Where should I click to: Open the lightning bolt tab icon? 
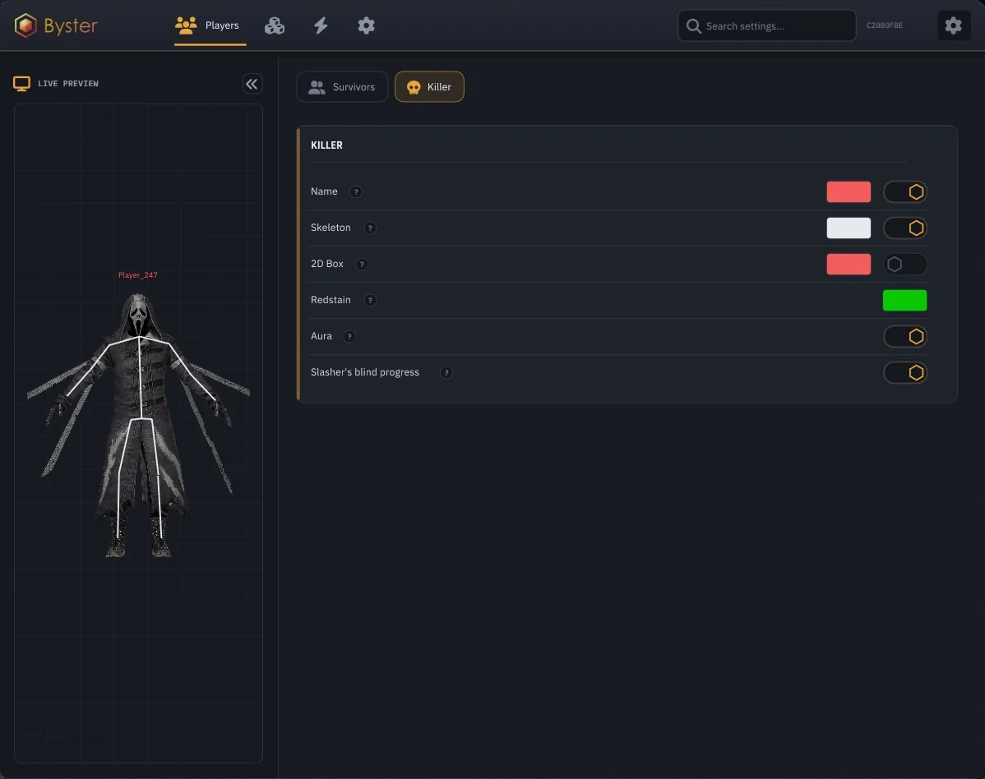tap(321, 25)
